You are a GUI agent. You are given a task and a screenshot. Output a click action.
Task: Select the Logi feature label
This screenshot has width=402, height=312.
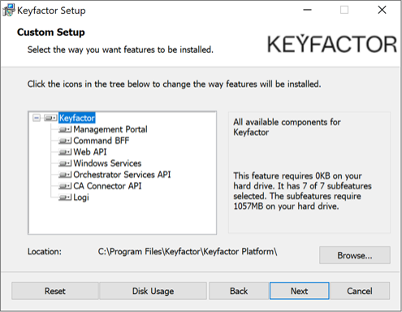[x=81, y=197]
